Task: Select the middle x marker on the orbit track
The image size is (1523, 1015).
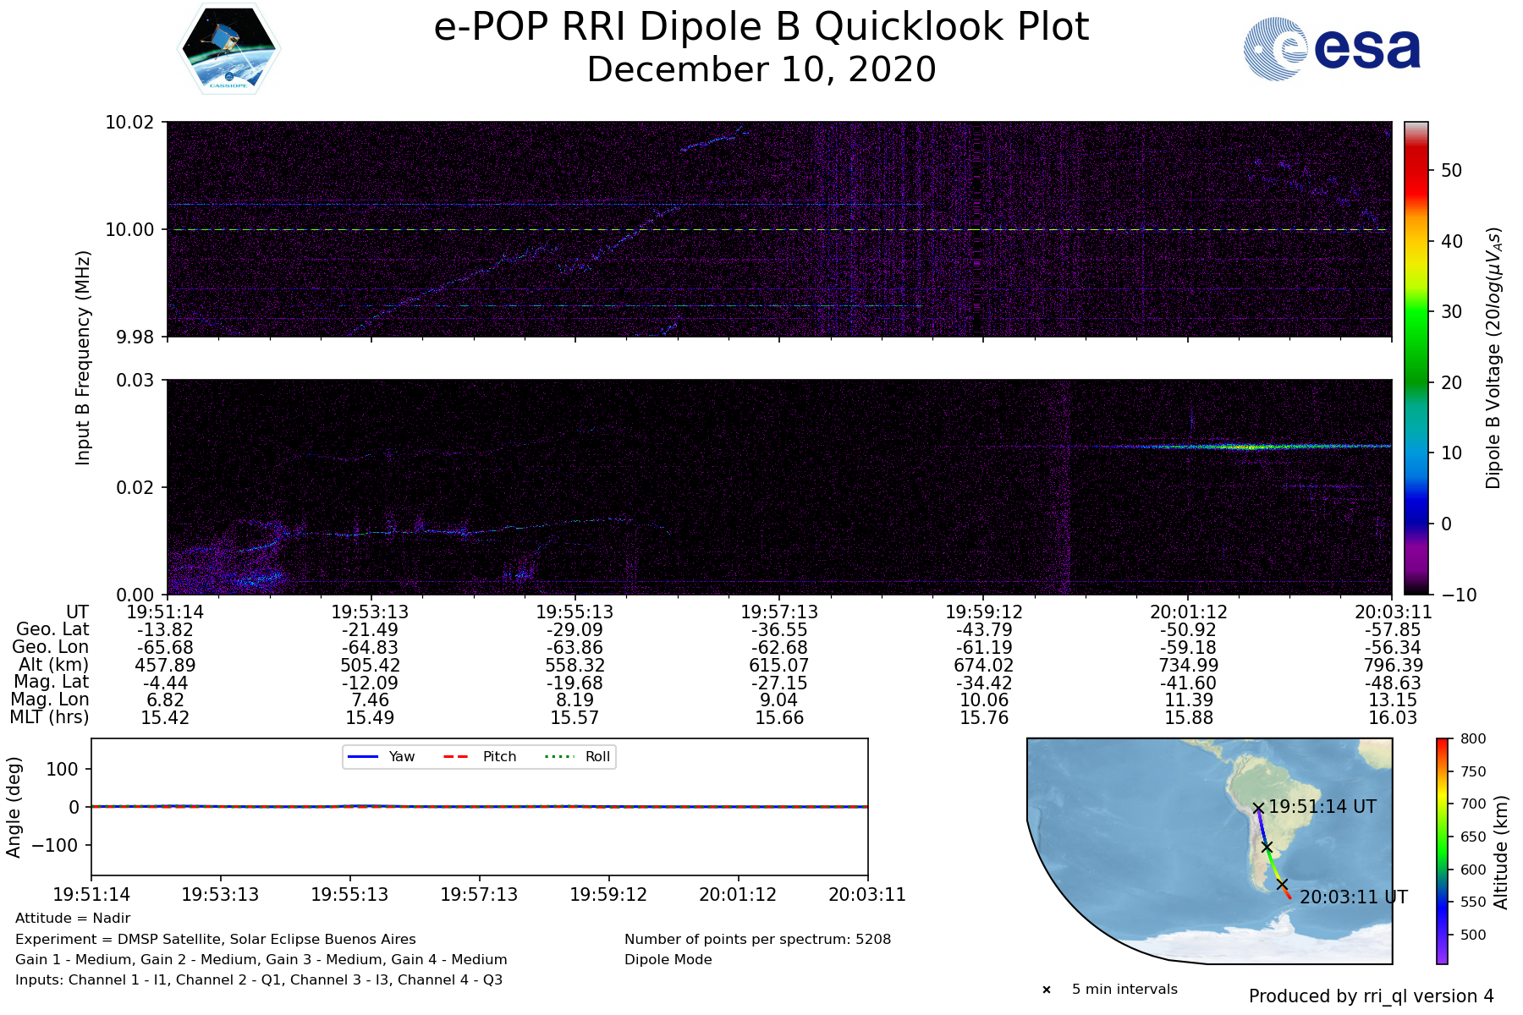Action: pyautogui.click(x=1267, y=847)
